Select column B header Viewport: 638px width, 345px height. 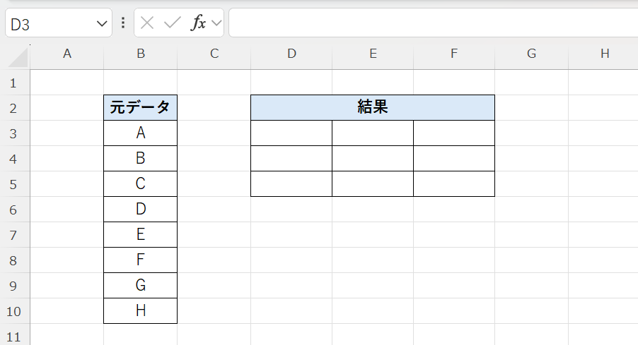pyautogui.click(x=141, y=53)
